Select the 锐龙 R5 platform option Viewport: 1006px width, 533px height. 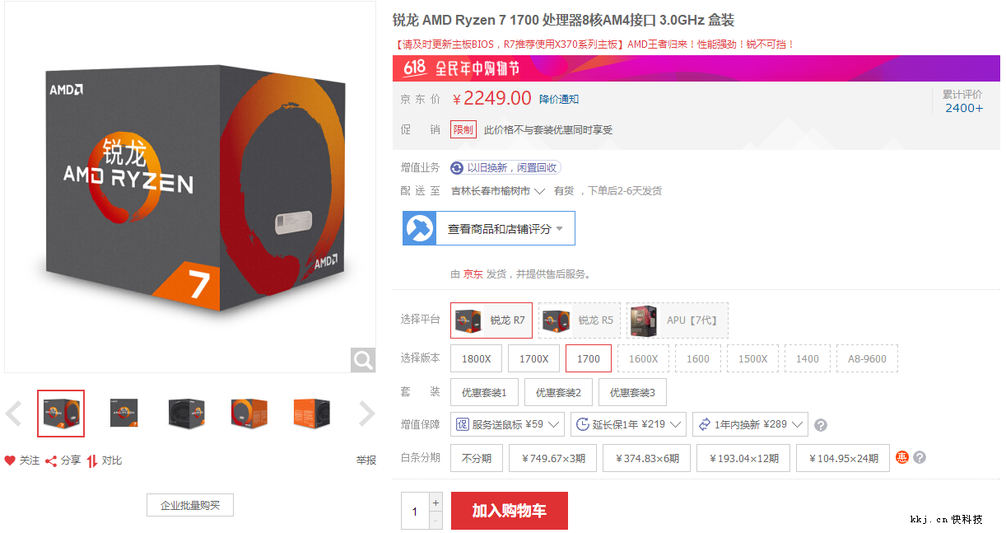point(580,320)
